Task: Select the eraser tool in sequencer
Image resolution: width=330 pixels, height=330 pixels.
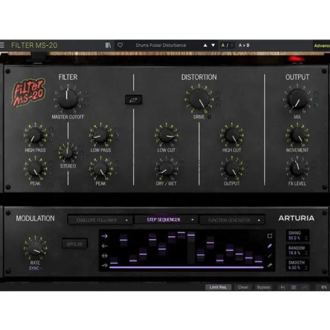Action: [x=270, y=265]
